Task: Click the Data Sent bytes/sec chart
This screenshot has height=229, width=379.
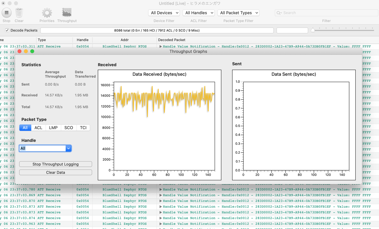Action: 294,125
